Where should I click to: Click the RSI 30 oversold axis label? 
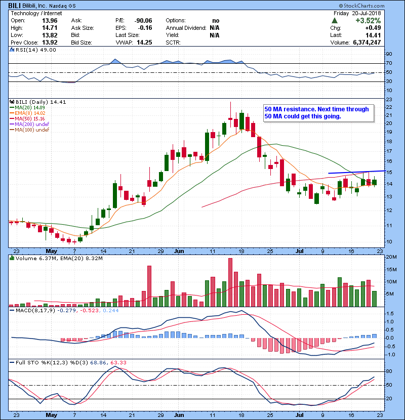click(x=389, y=81)
